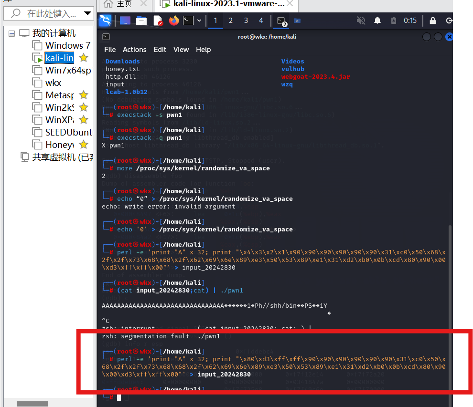The width and height of the screenshot is (473, 407).
Task: Click the 0:15 clock
Action: [x=410, y=21]
